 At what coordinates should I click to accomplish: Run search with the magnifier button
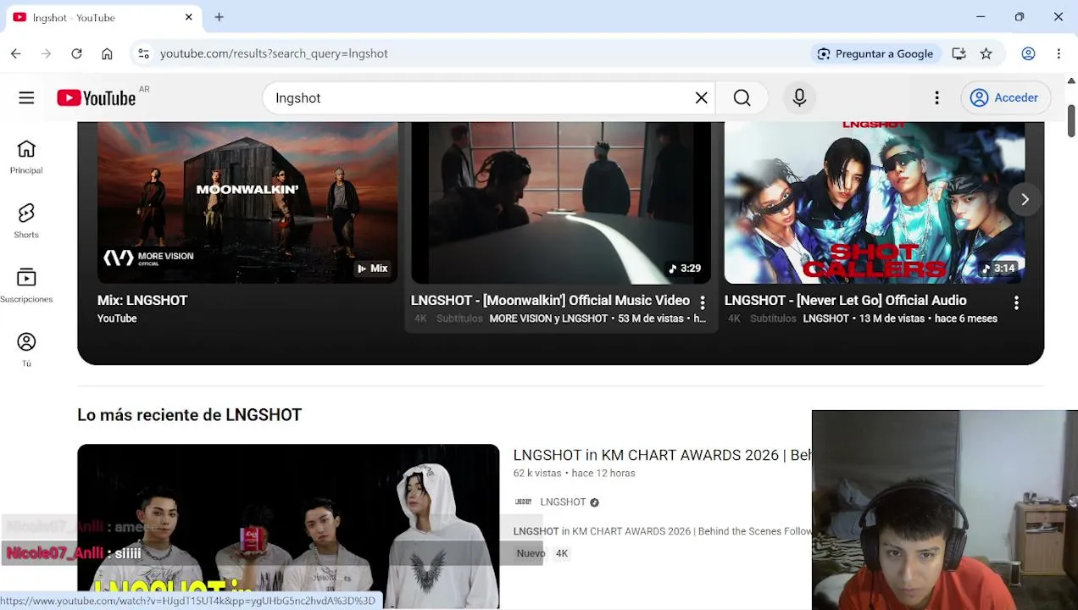(x=742, y=98)
